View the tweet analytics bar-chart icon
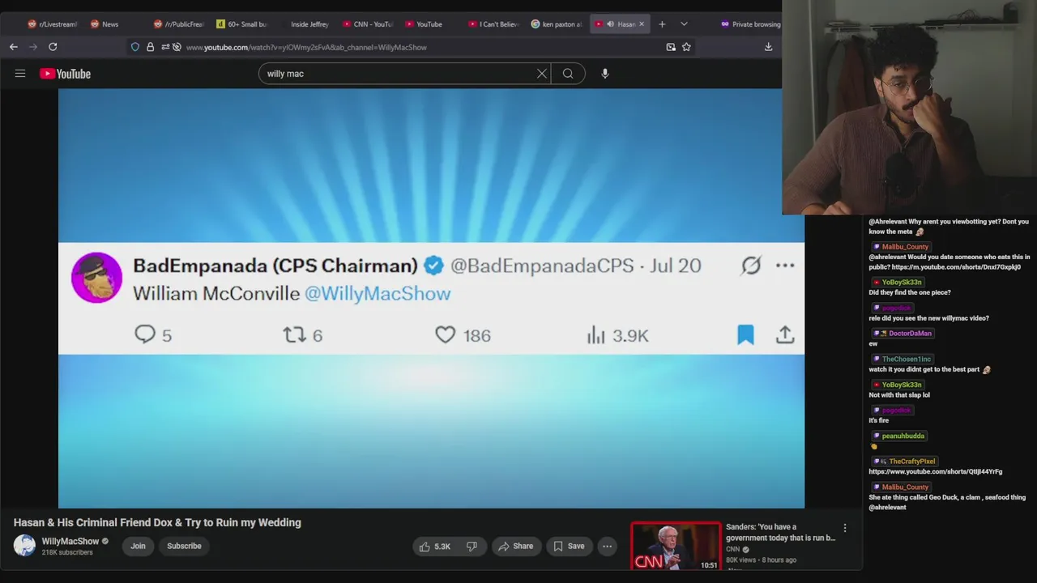The width and height of the screenshot is (1037, 583). (x=596, y=334)
